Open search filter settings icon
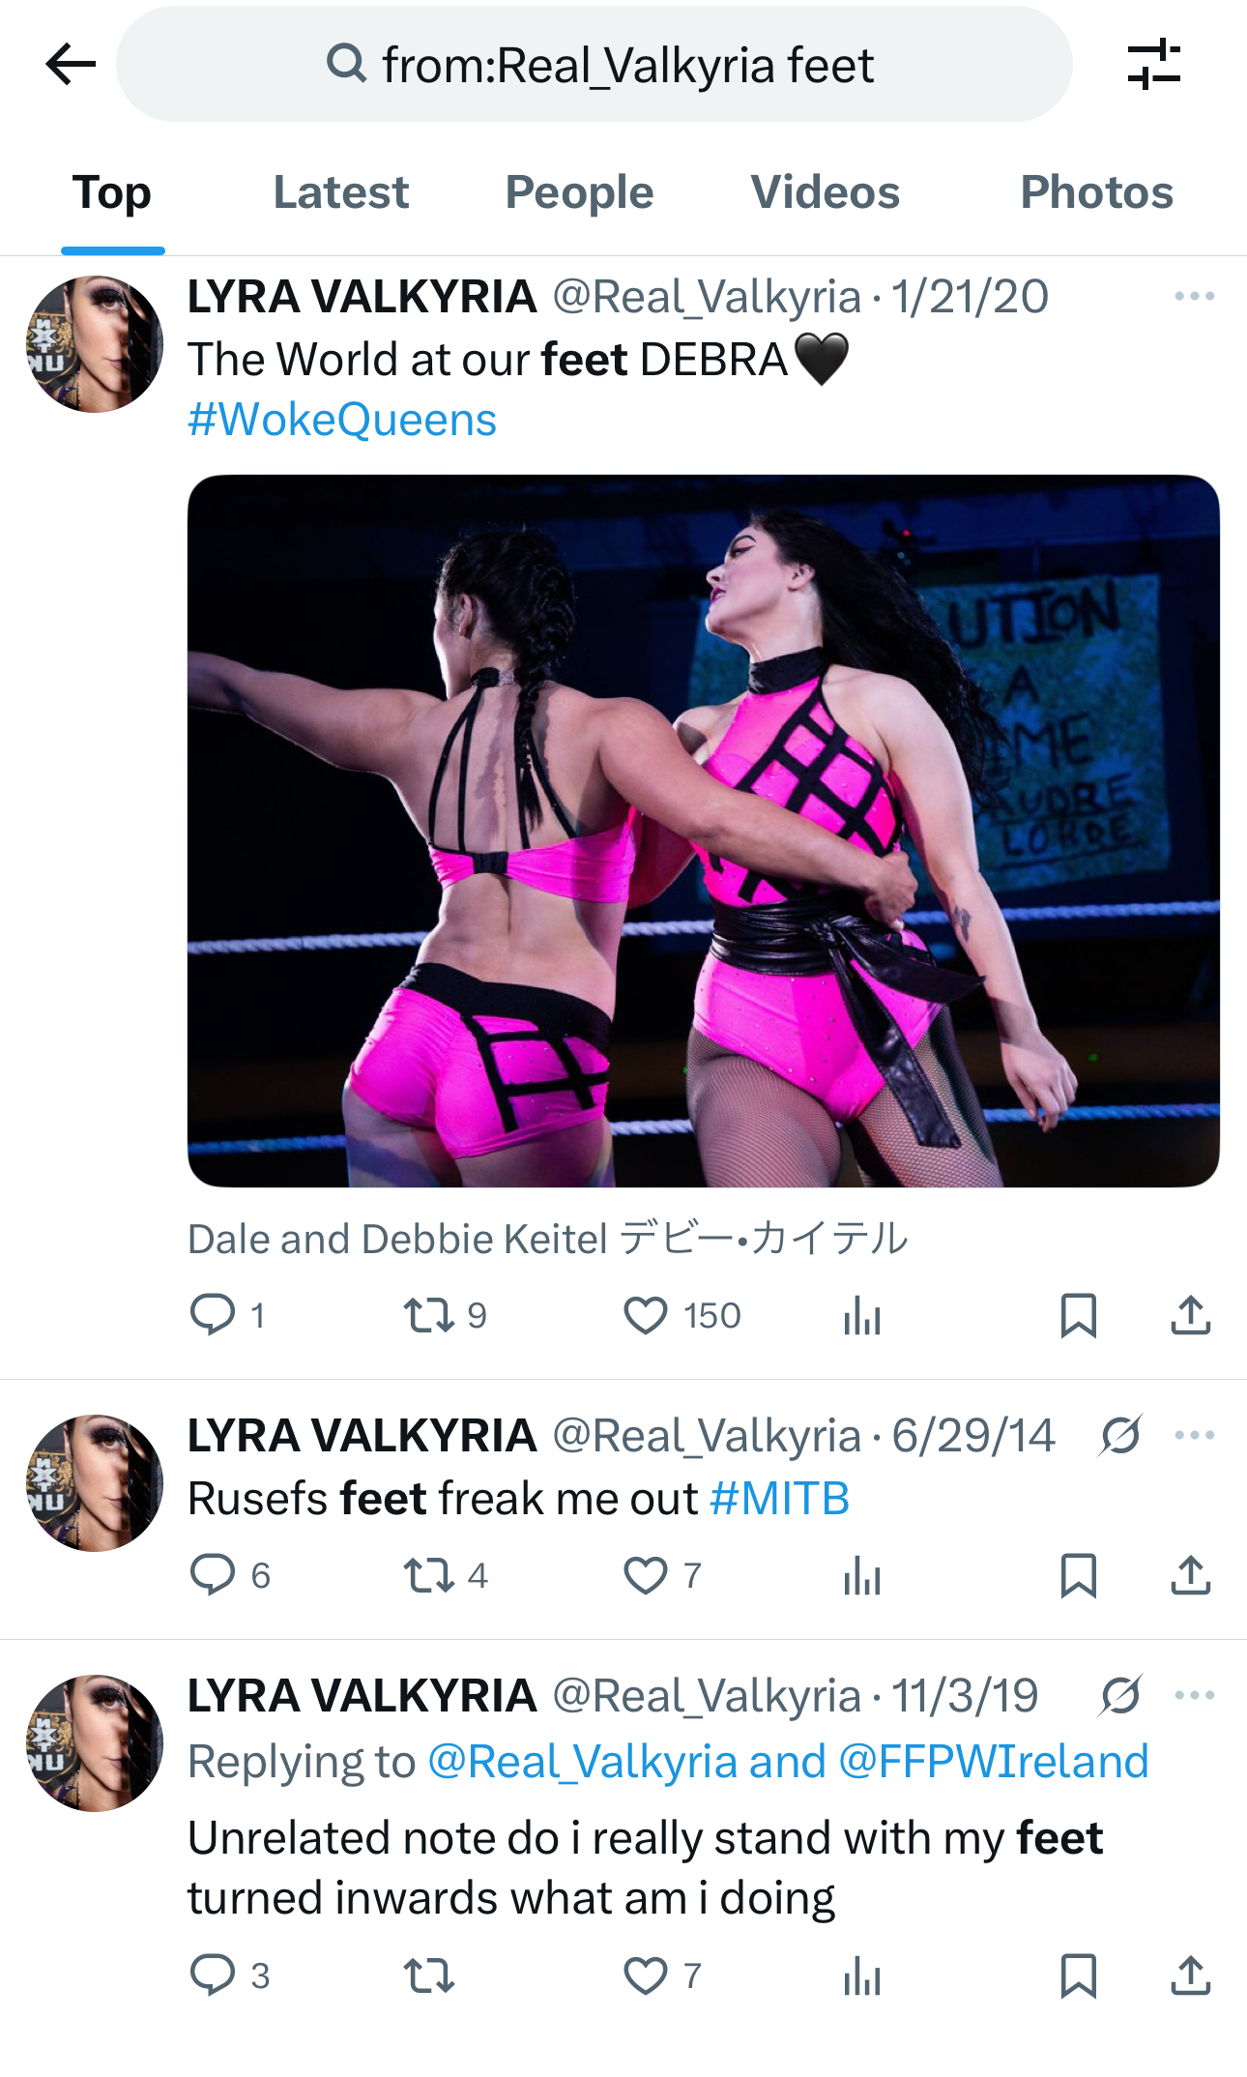 1154,65
